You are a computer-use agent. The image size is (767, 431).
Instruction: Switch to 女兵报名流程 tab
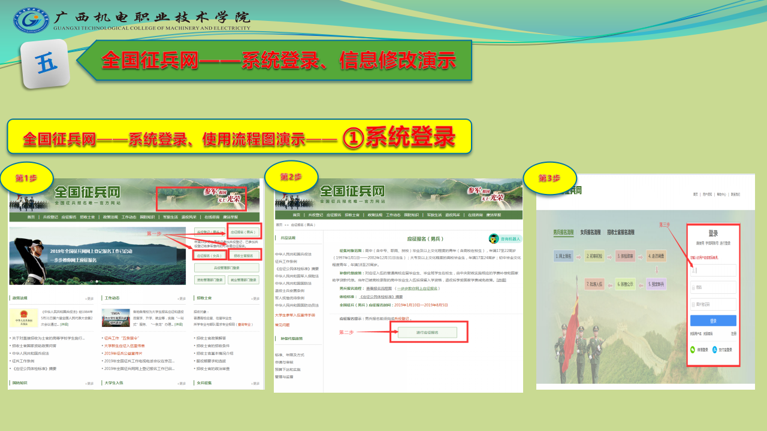(590, 232)
